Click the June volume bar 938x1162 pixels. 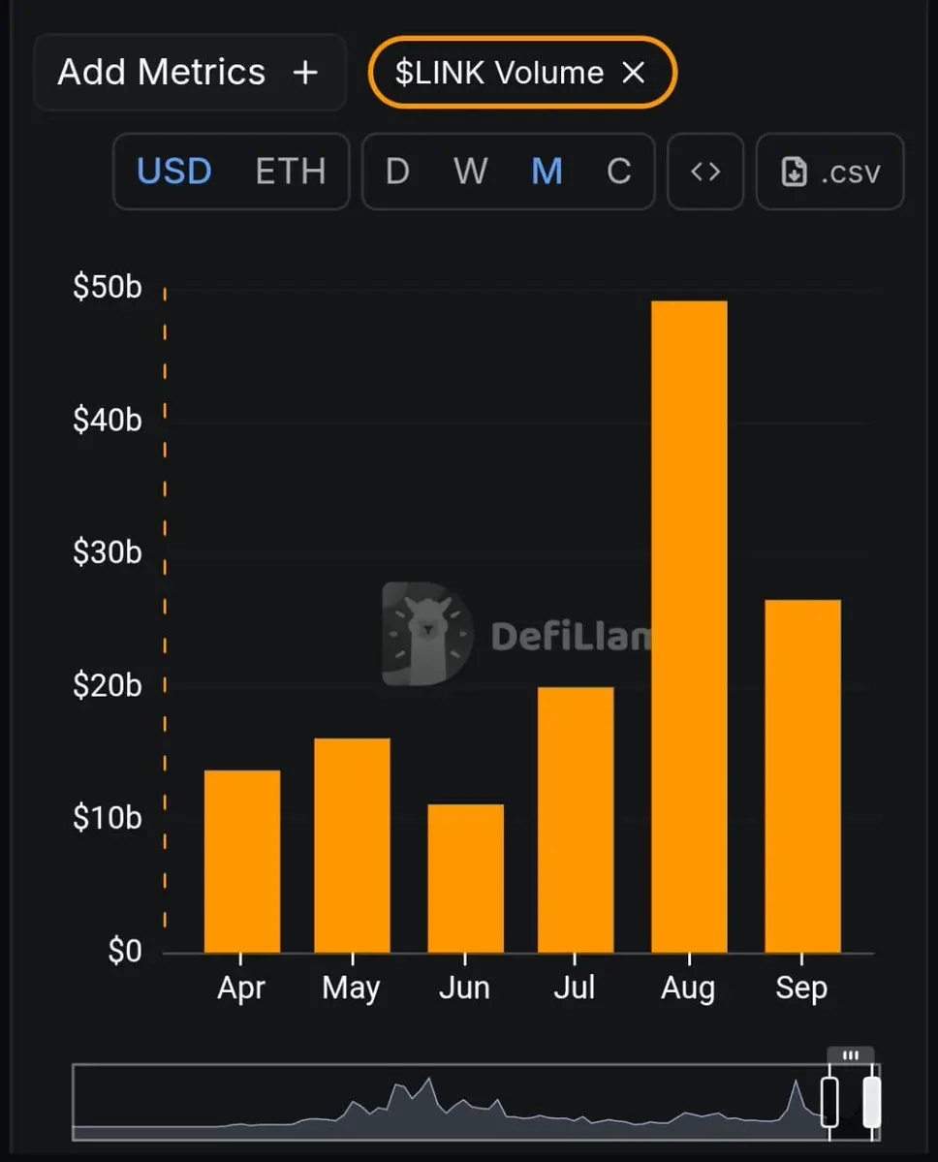[465, 878]
